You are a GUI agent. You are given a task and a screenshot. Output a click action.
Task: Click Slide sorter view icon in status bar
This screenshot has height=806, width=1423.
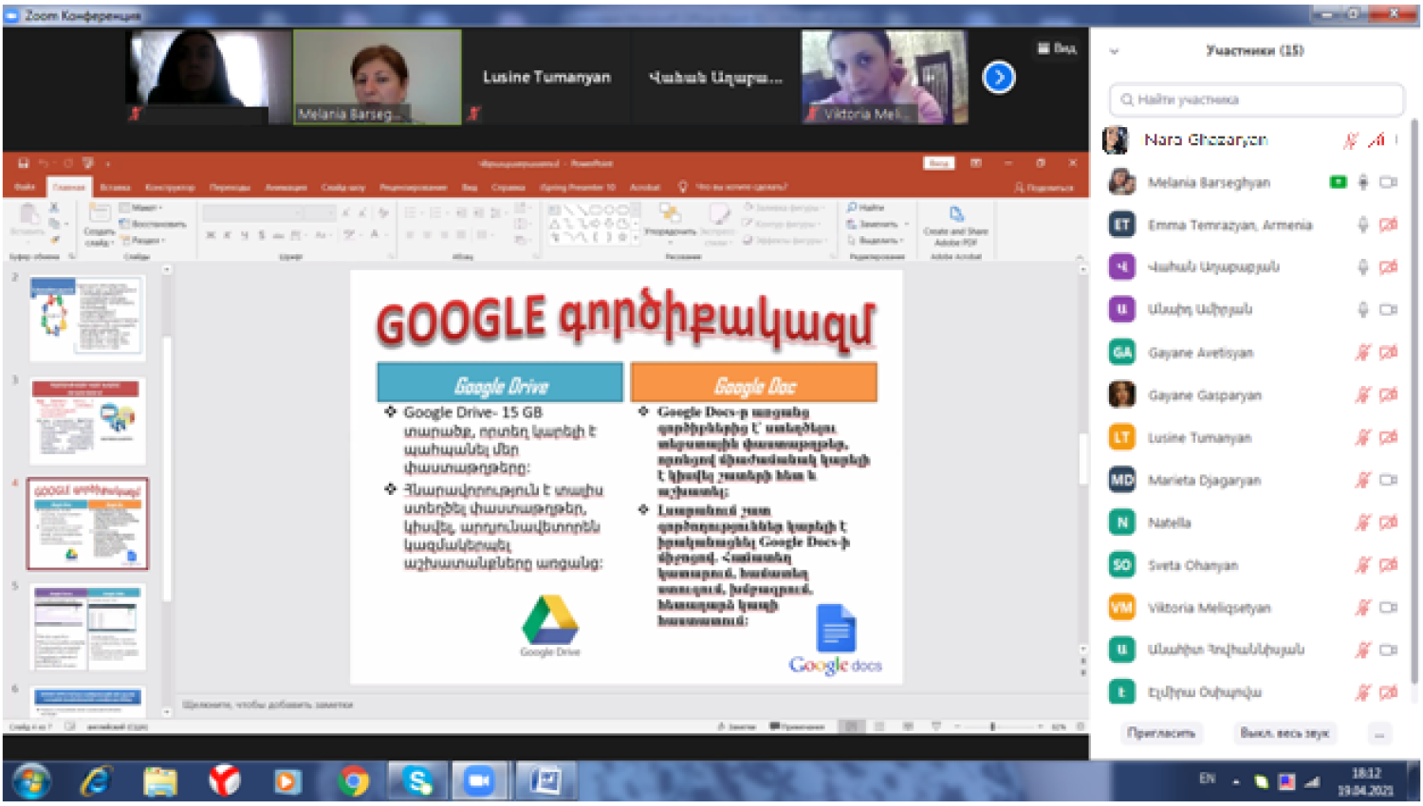point(879,726)
